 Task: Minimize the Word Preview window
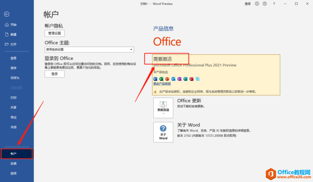(x=285, y=4)
